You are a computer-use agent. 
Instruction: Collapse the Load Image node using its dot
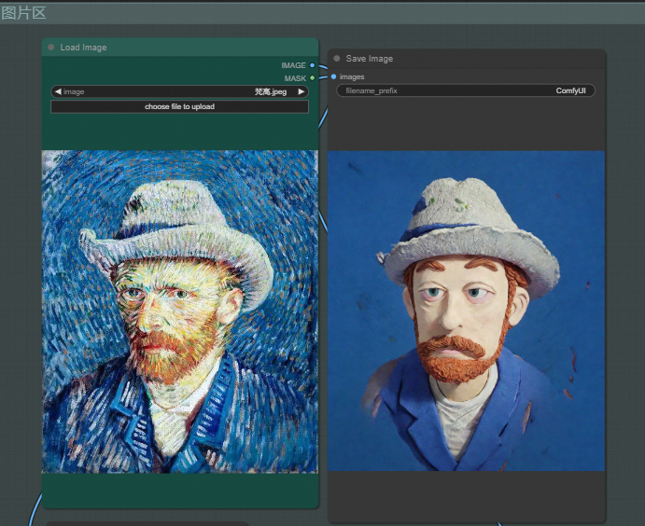click(x=51, y=48)
